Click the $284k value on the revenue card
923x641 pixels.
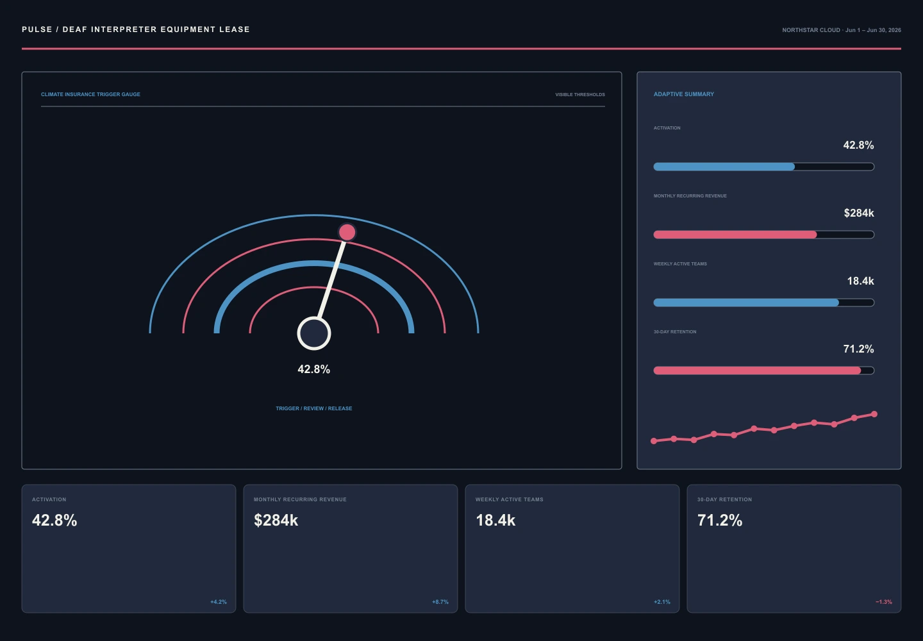[x=276, y=520]
